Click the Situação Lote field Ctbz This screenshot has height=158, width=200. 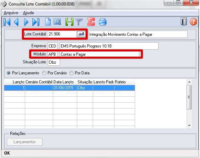point(54,62)
